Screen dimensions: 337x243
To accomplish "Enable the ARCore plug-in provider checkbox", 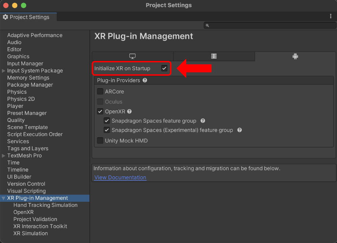I will 100,91.
